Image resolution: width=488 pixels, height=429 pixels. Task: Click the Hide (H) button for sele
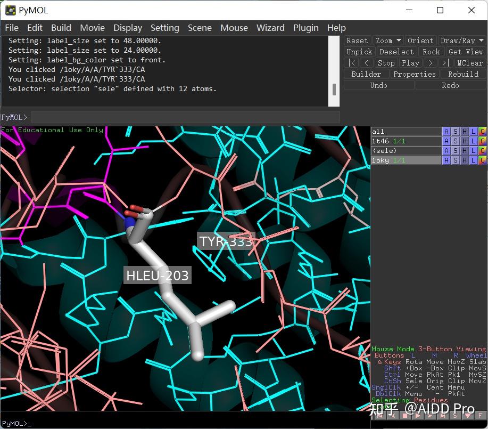click(x=464, y=151)
